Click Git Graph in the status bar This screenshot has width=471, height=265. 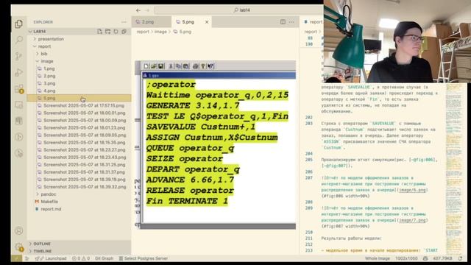(105, 258)
